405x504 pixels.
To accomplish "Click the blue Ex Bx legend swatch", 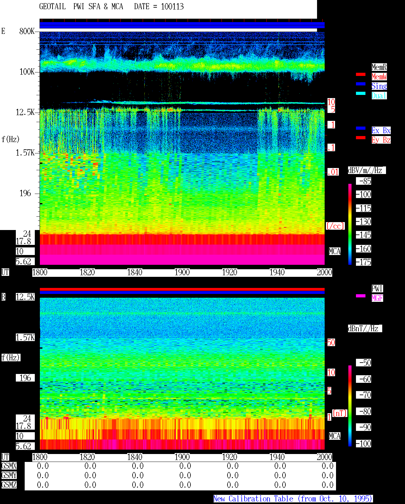I will pos(361,128).
